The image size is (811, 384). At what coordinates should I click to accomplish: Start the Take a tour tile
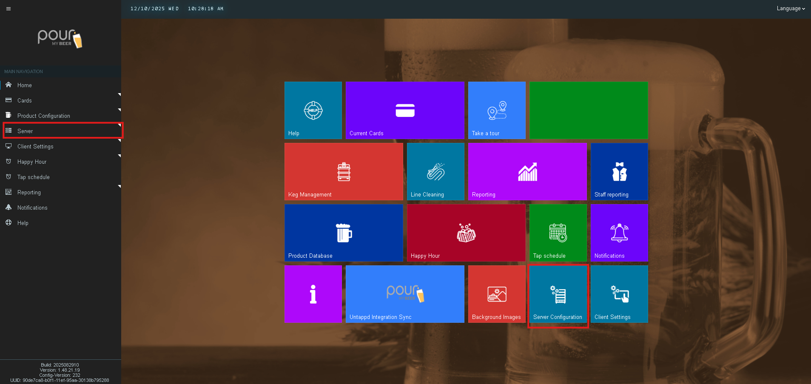[496, 111]
